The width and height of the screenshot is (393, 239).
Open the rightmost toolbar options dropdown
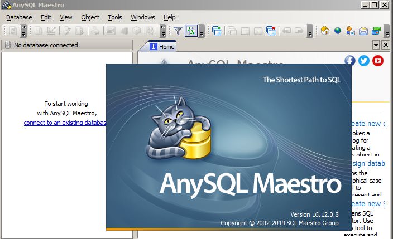coord(387,31)
